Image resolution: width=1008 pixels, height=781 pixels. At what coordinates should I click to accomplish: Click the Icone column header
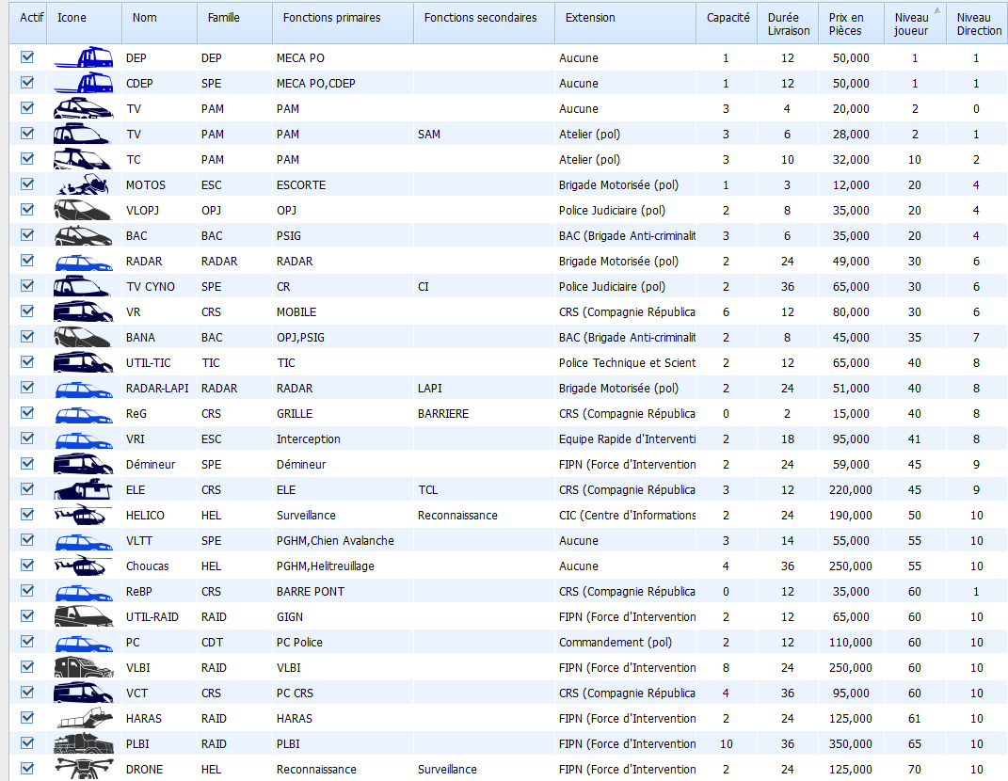(84, 24)
